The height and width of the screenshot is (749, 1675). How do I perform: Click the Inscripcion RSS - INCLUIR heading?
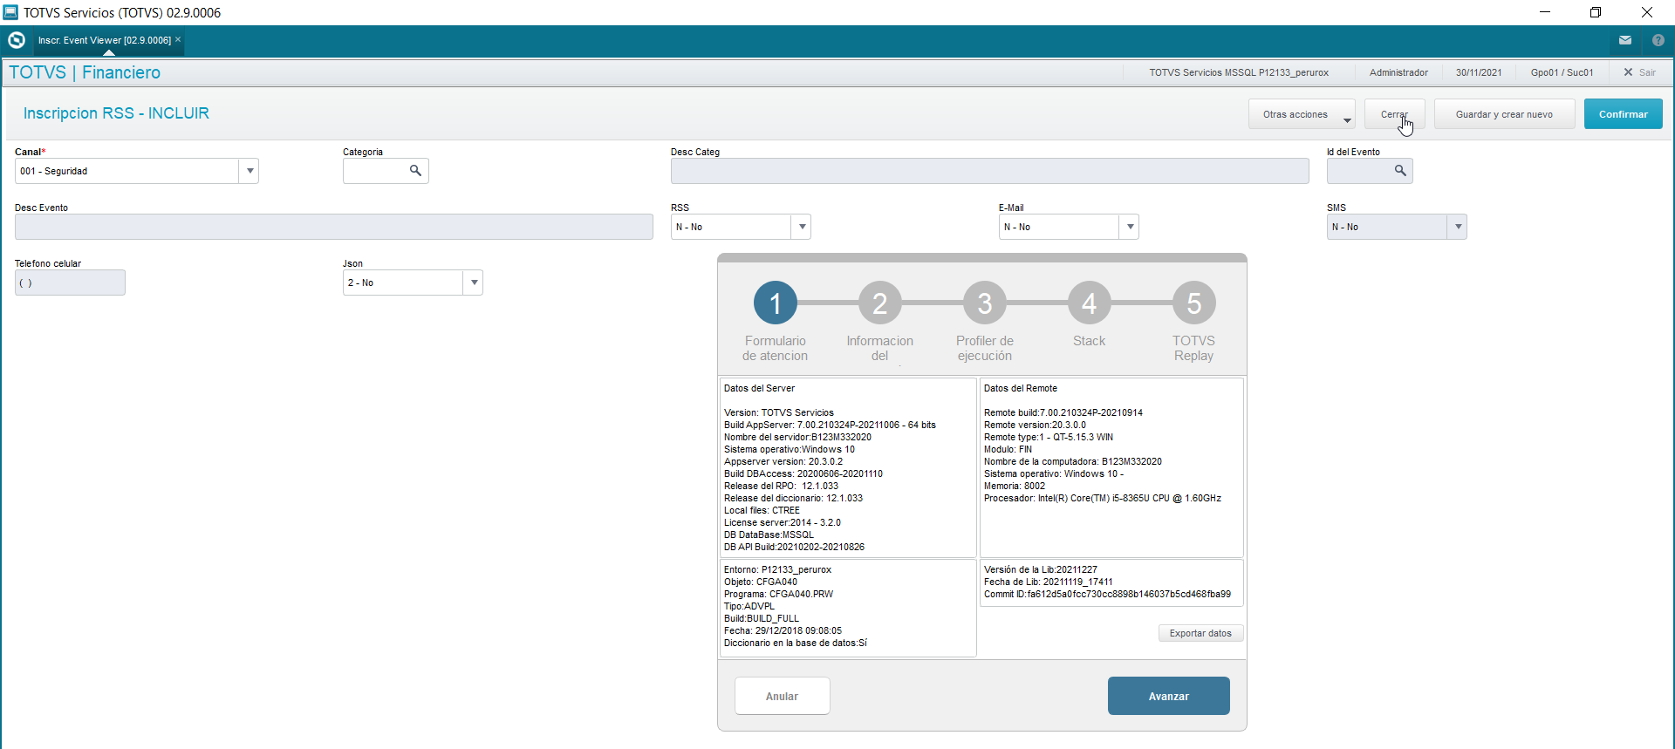point(116,113)
